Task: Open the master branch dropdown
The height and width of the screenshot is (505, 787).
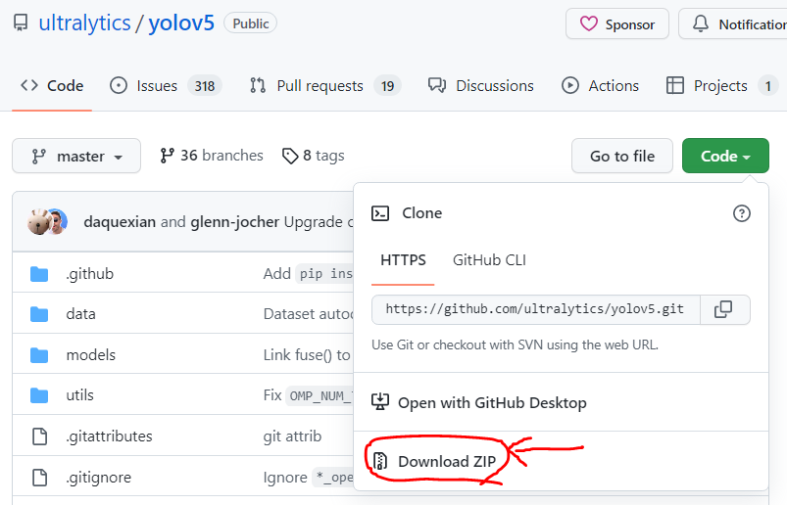Action: pyautogui.click(x=76, y=156)
